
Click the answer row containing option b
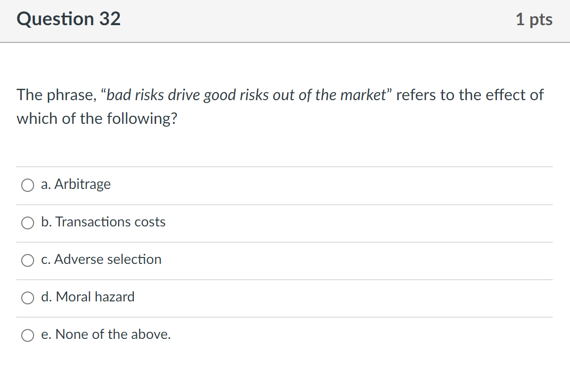click(x=285, y=222)
